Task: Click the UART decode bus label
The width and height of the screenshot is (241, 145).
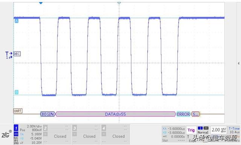Action: coord(18,111)
